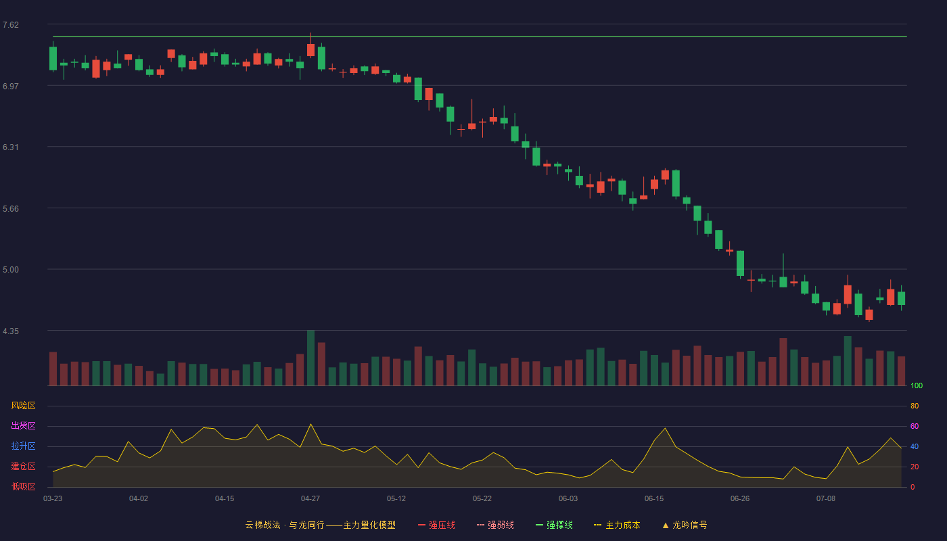
Task: Click the first candlestick on 03-23
Action: [53, 58]
